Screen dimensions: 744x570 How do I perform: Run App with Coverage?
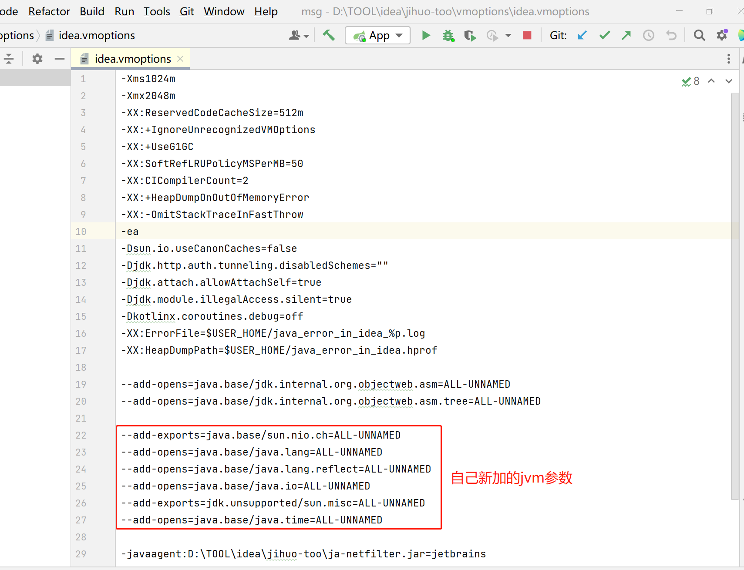470,35
